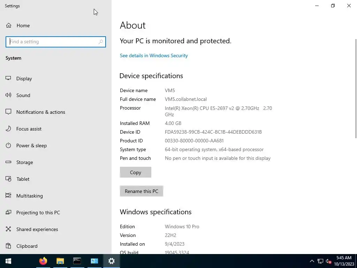
Task: Show hidden system tray icons
Action: [x=312, y=261]
